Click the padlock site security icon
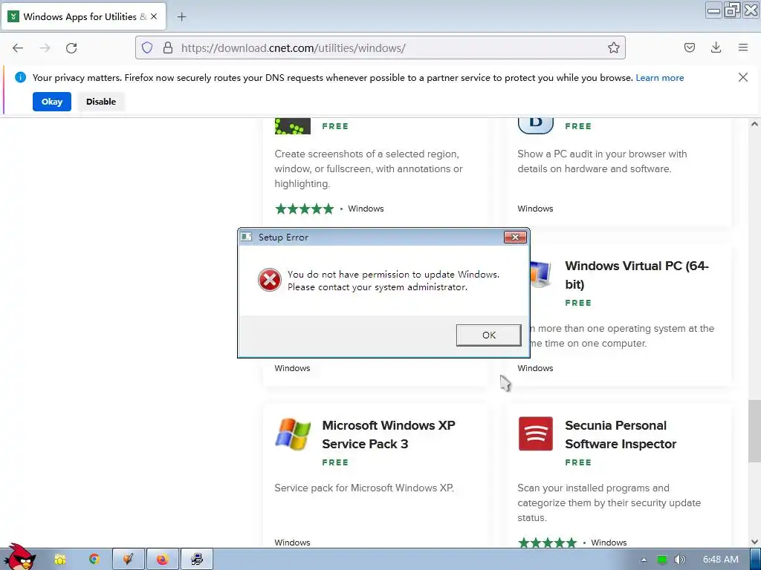Screen dimensions: 761x570 pos(168,47)
